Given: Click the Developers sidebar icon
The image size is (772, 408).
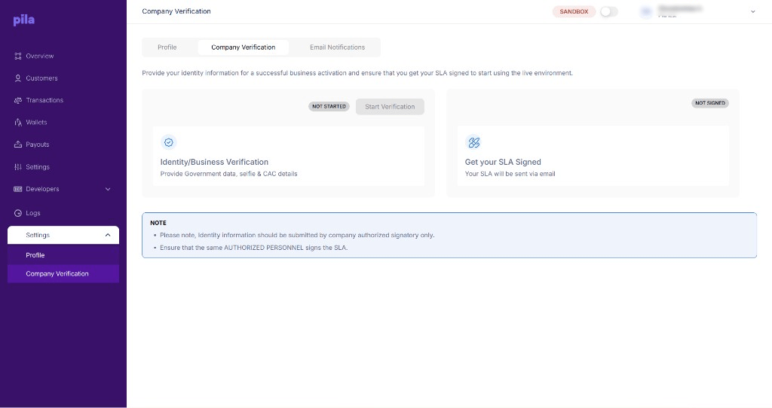Looking at the screenshot, I should point(18,189).
